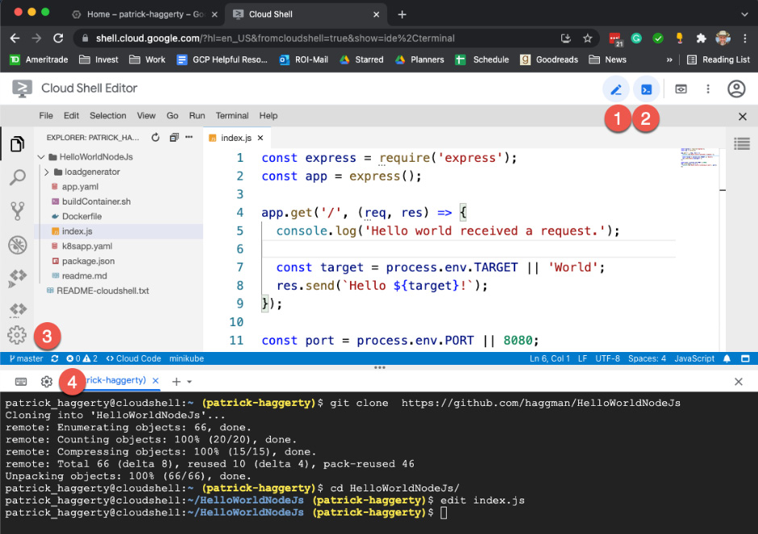The image size is (758, 534).
Task: Open the Explorer panel icon
Action: click(18, 143)
